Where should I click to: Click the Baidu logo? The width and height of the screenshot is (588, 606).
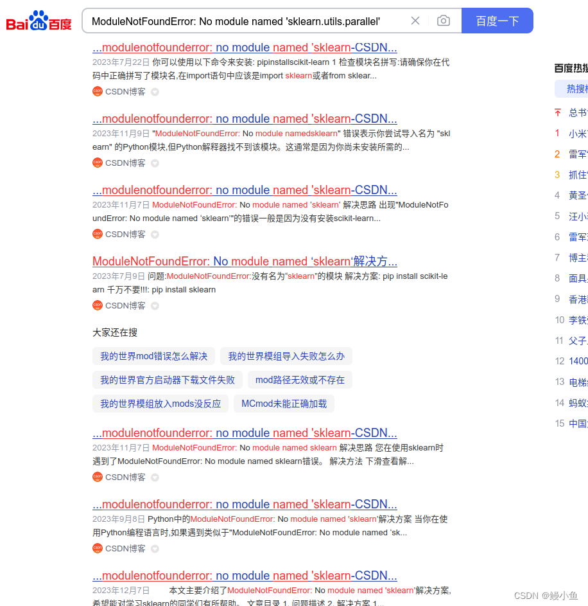click(x=38, y=20)
